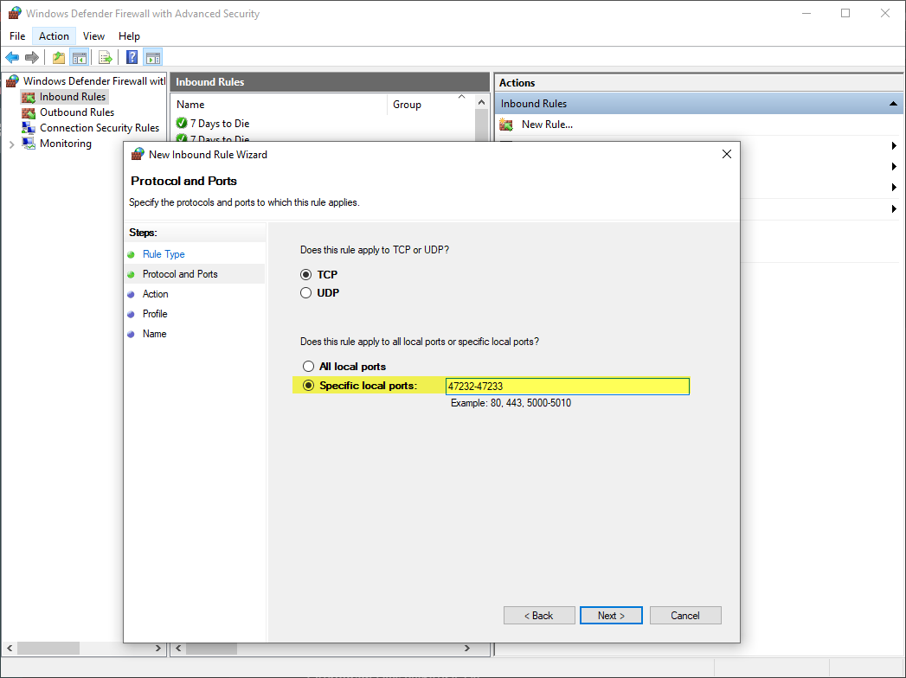Open the Action menu
906x678 pixels.
tap(54, 35)
